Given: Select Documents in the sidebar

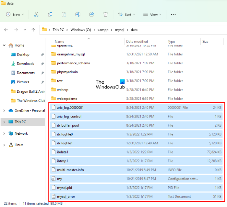Looking at the screenshot, I should [x=26, y=73].
